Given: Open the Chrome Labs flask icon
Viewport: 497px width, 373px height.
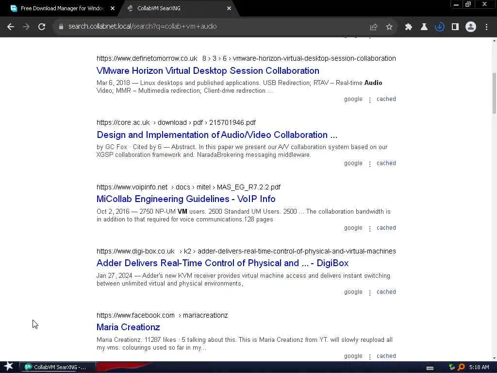Looking at the screenshot, I should [x=424, y=27].
